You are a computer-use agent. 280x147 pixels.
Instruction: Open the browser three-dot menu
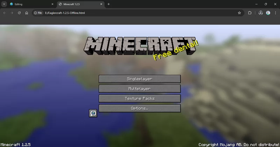pos(275,13)
